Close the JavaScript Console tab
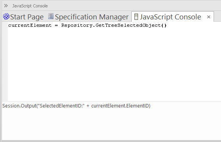This screenshot has height=142, width=221. point(209,17)
